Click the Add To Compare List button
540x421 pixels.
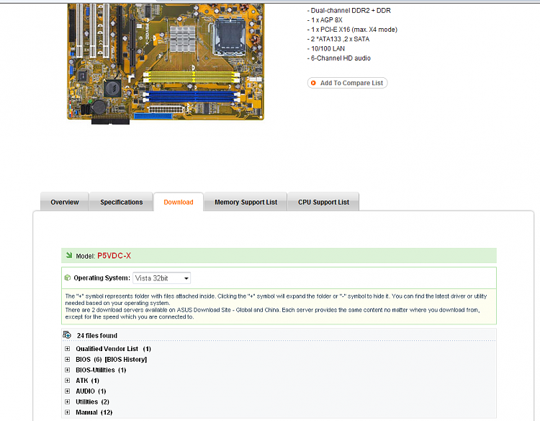pyautogui.click(x=347, y=83)
